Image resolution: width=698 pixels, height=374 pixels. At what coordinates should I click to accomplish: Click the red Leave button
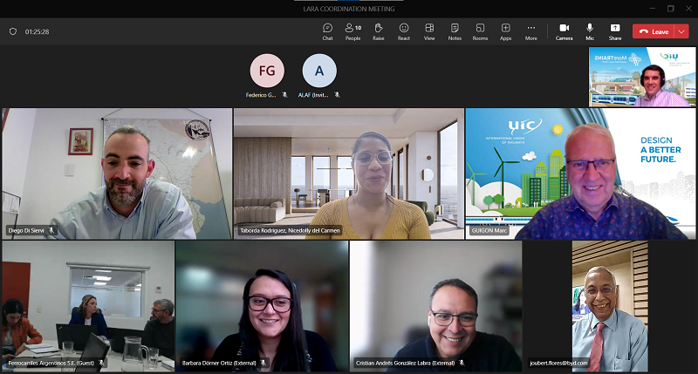[653, 31]
